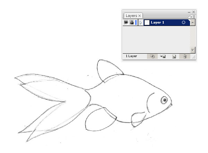Viewport: 208px width, 153px height.
Task: Expand Layer 1 with the disclosure triangle
Action: (141, 22)
